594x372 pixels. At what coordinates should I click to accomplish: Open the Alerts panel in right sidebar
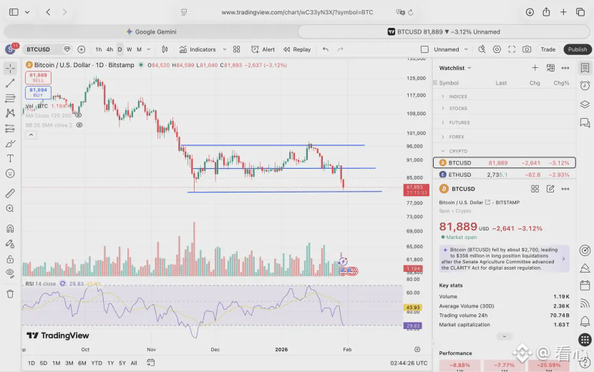tap(585, 85)
